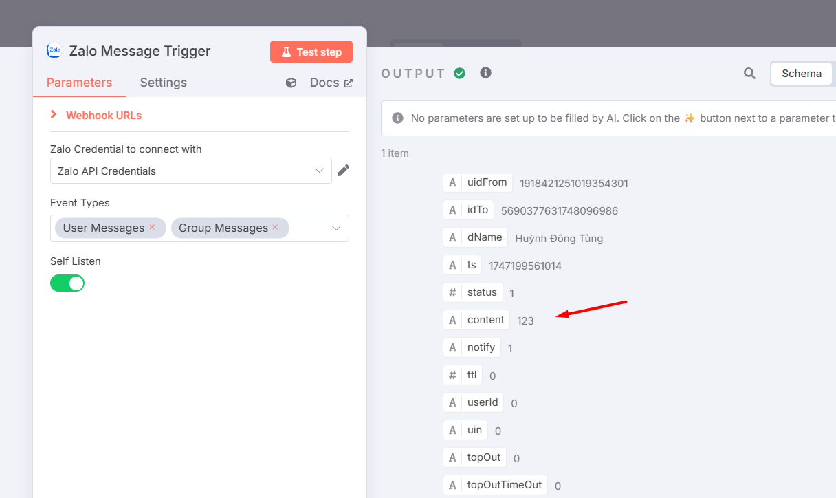Search the output with magnifier icon

(x=749, y=74)
